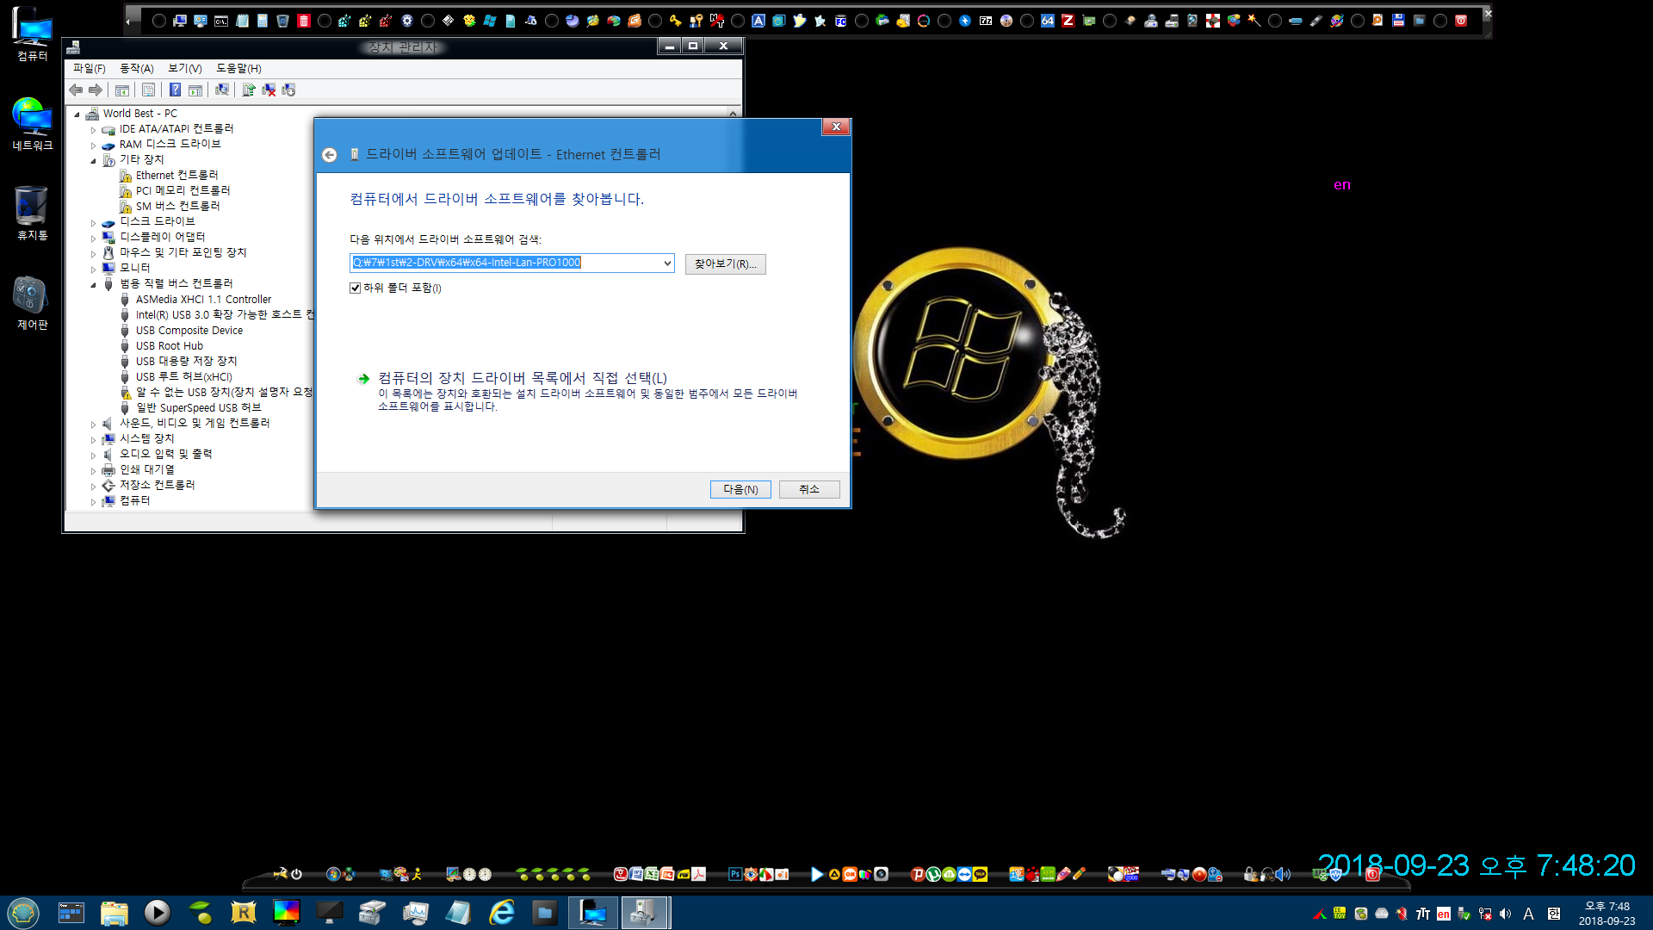The height and width of the screenshot is (930, 1653).
Task: Toggle the show/hide action pane toolbar icon
Action: point(195,90)
